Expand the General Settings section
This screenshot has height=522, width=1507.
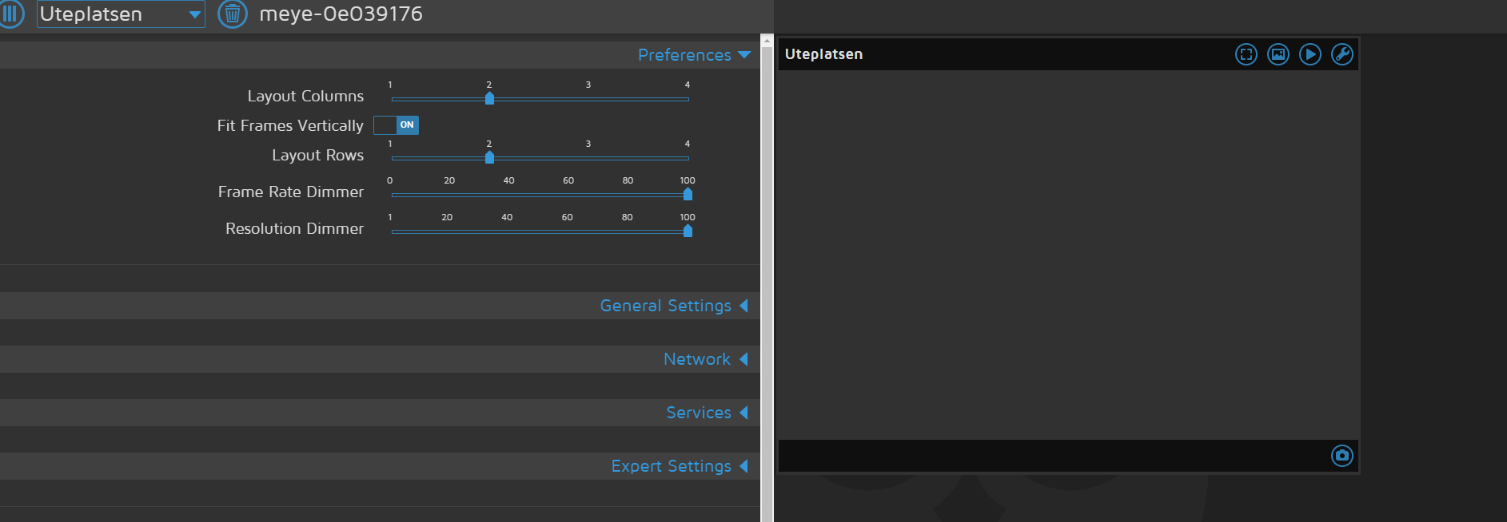click(674, 306)
